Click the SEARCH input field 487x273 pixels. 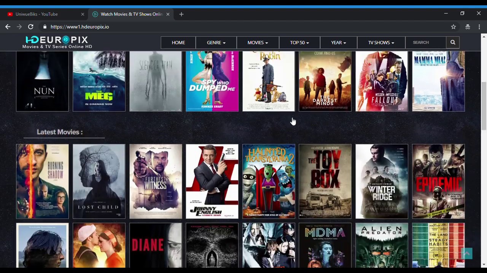pos(425,42)
